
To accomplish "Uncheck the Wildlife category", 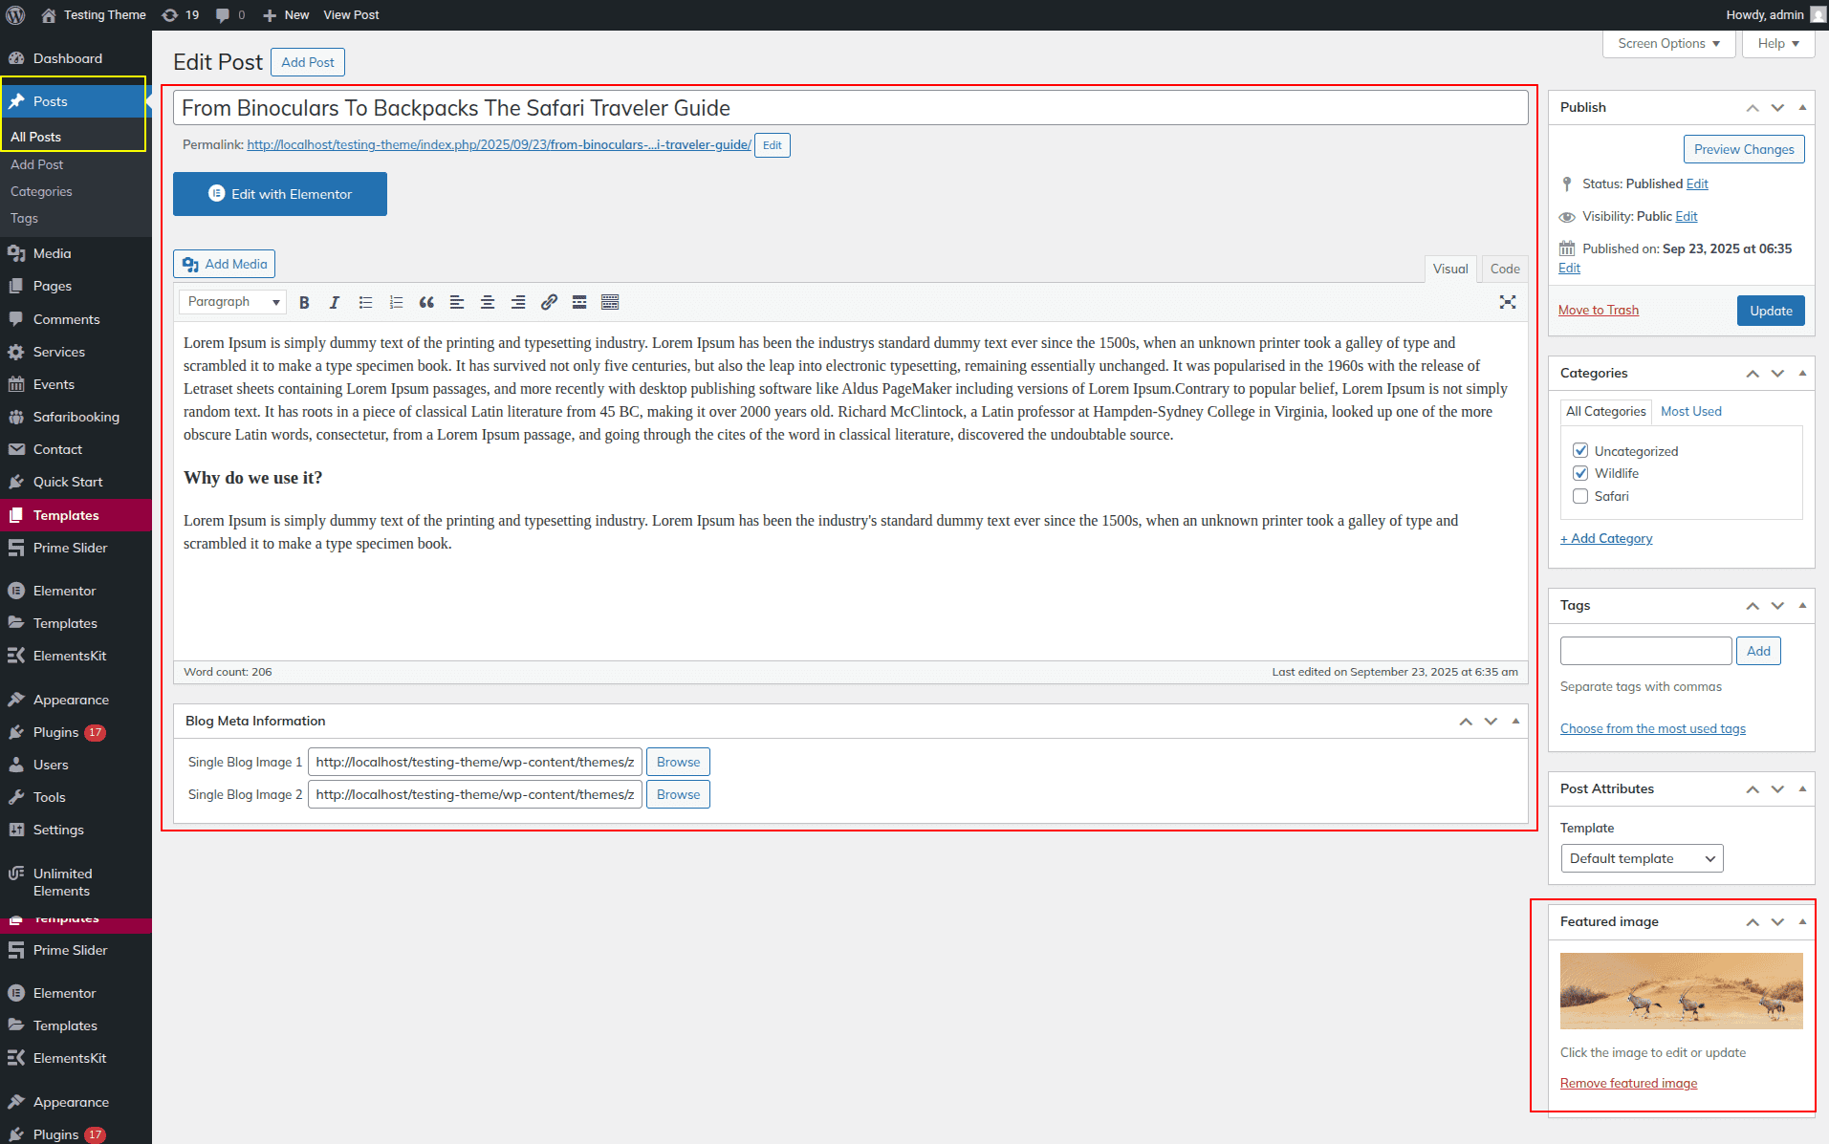I will tap(1580, 473).
